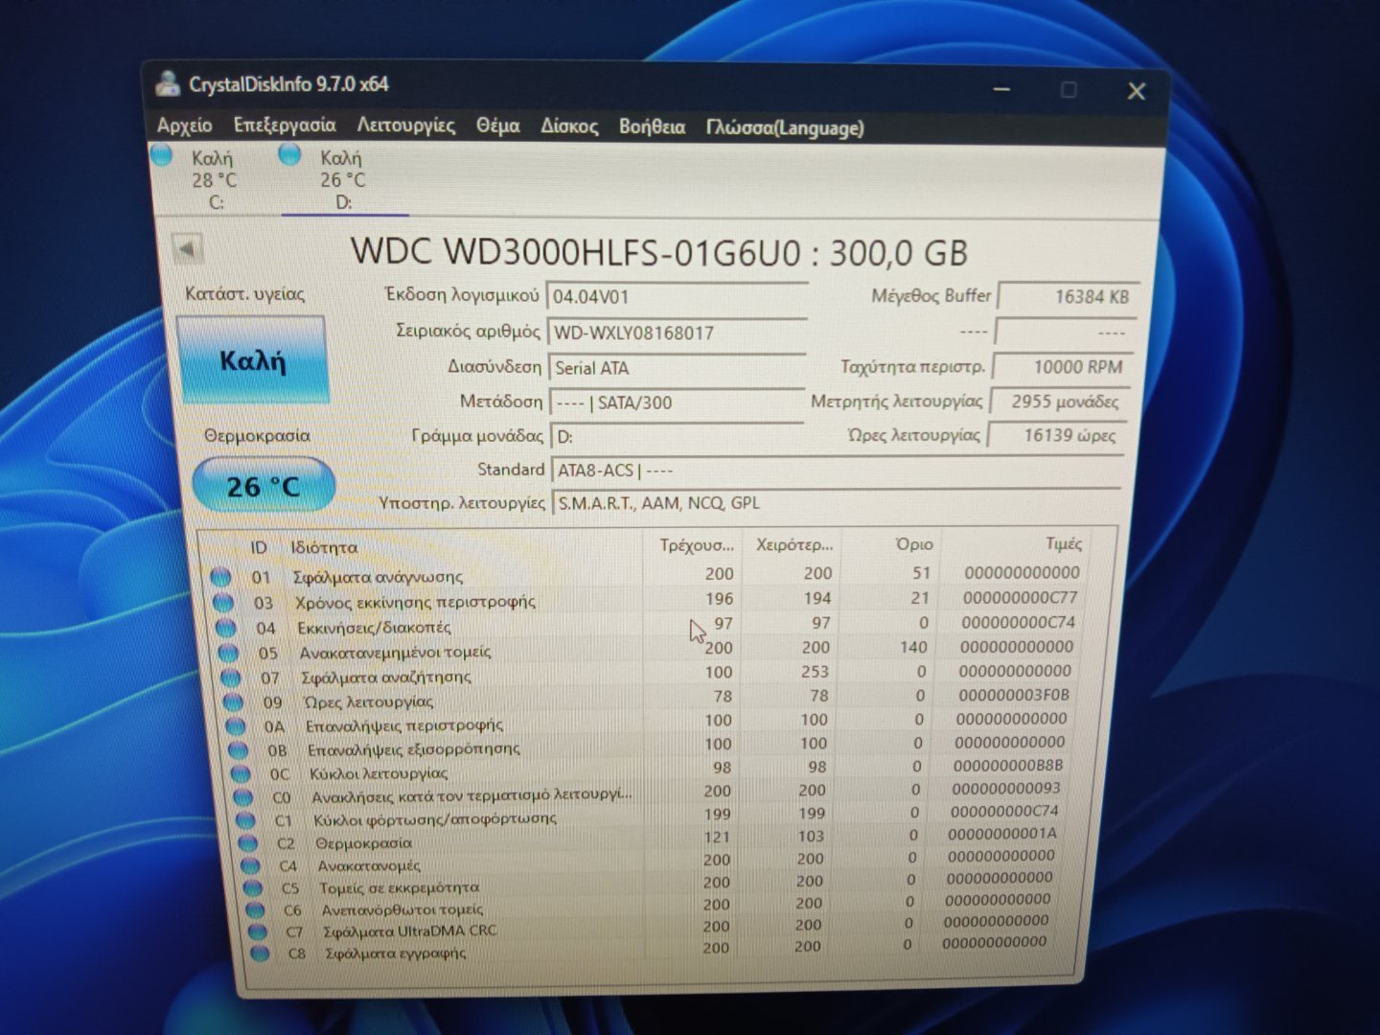
Task: Click status icon for attribute C2 temperature
Action: point(247,843)
